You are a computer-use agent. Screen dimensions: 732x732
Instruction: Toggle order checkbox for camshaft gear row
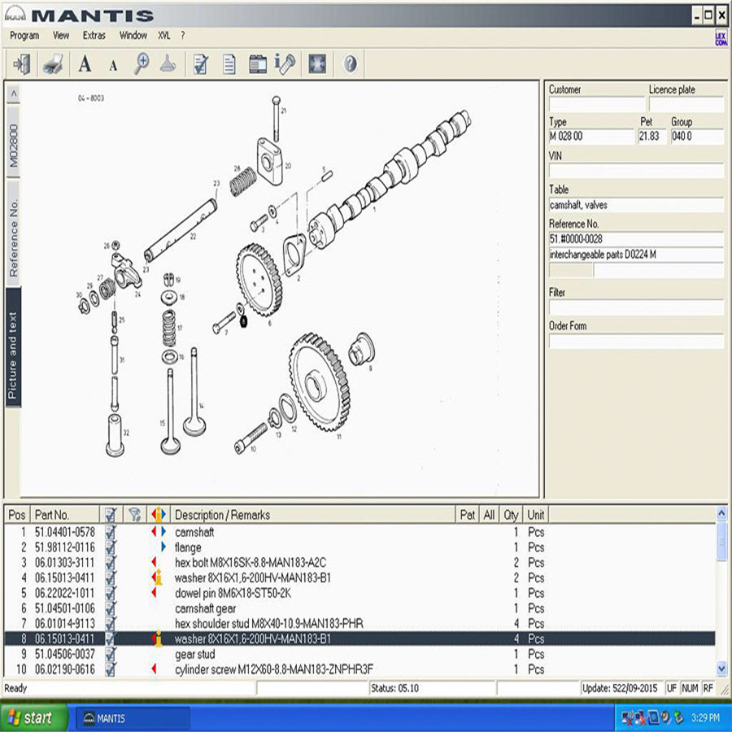click(x=111, y=608)
